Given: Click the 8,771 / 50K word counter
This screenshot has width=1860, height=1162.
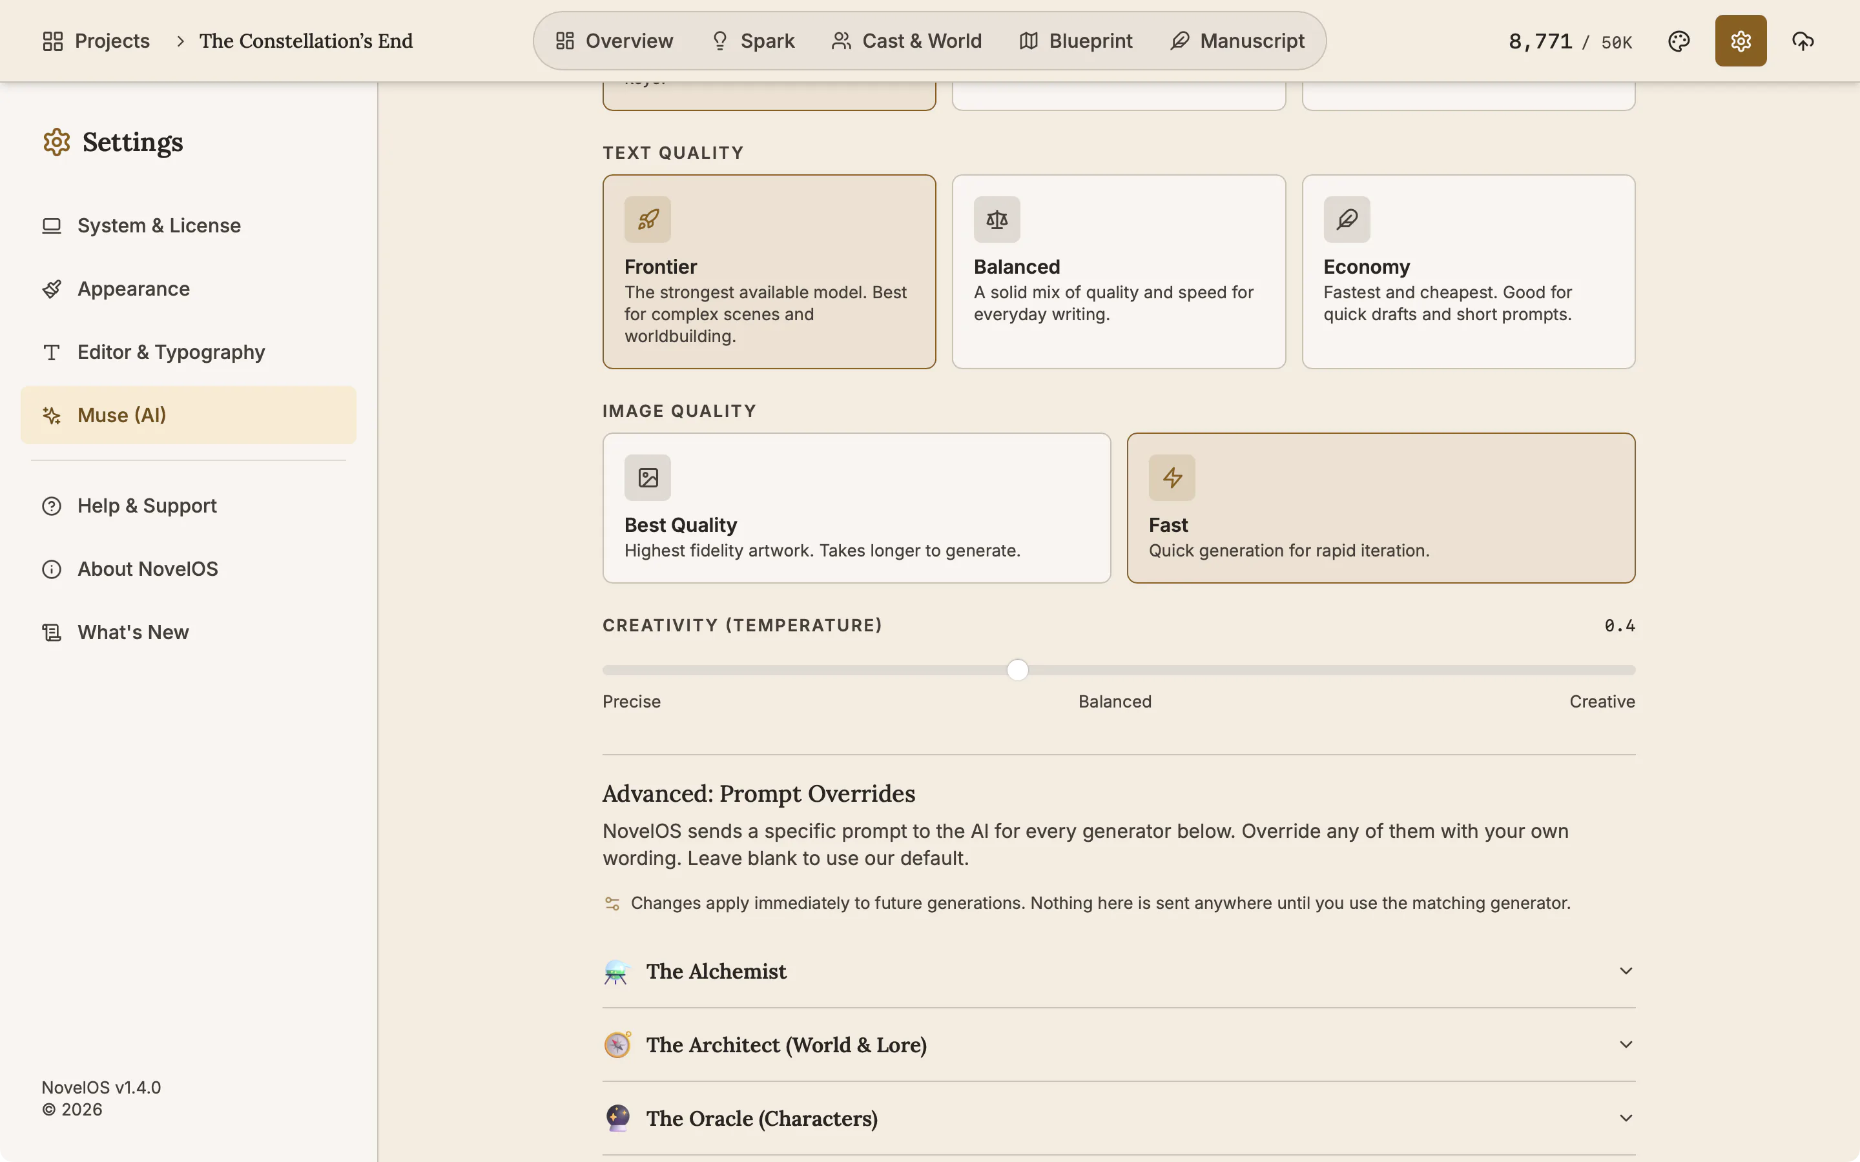Looking at the screenshot, I should click(1569, 41).
